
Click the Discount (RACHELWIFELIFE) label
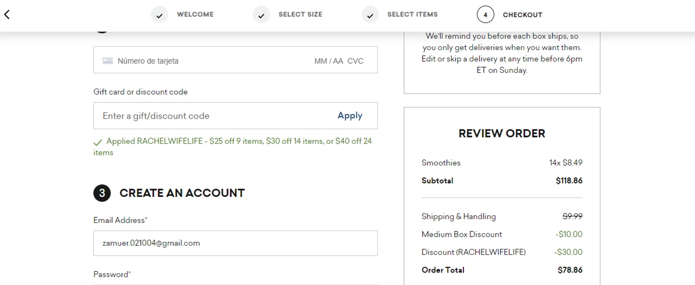click(474, 253)
